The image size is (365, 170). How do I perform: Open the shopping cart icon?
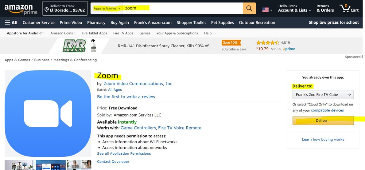(x=349, y=9)
